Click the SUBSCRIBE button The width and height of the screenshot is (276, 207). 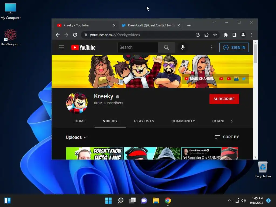pyautogui.click(x=224, y=99)
